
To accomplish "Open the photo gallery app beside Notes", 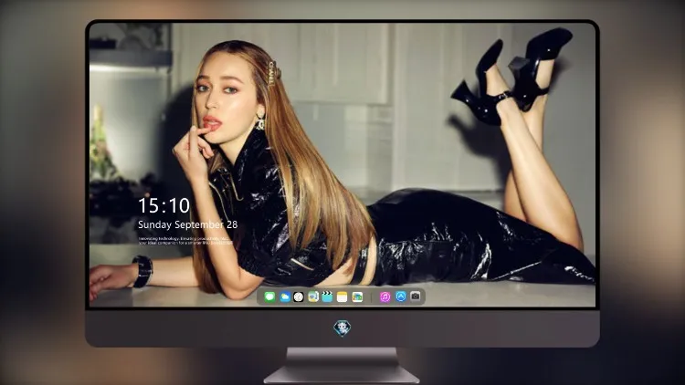I will click(357, 297).
